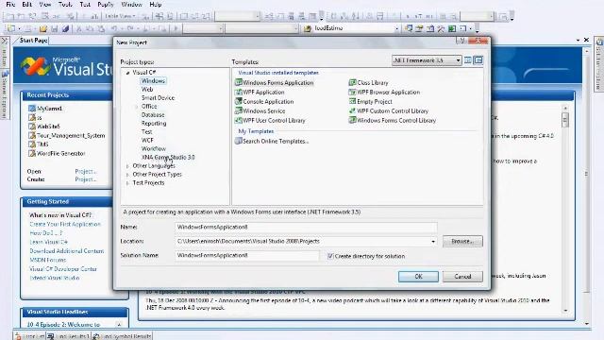Select the WPF Application template

[260, 93]
